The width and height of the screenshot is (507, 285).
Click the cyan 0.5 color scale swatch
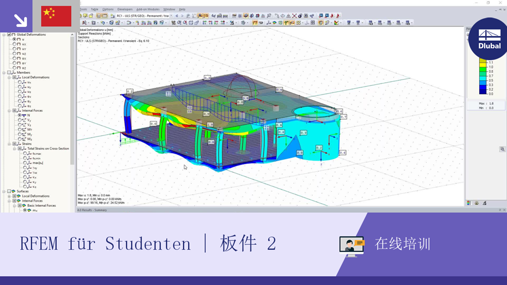point(483,79)
